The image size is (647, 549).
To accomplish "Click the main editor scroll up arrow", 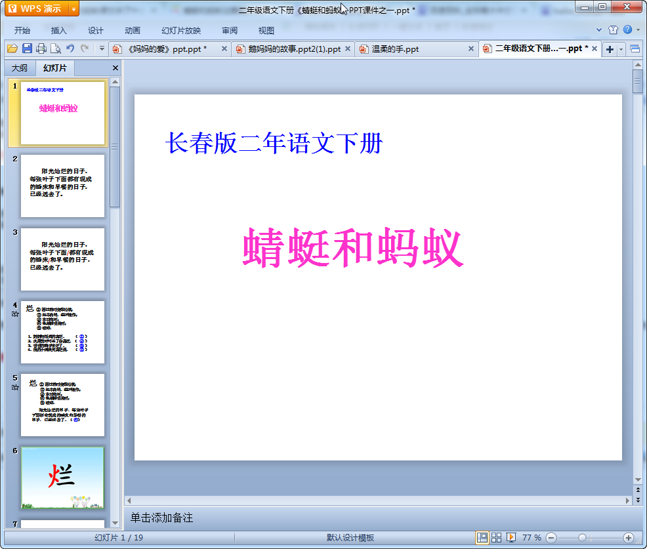I will coord(638,65).
